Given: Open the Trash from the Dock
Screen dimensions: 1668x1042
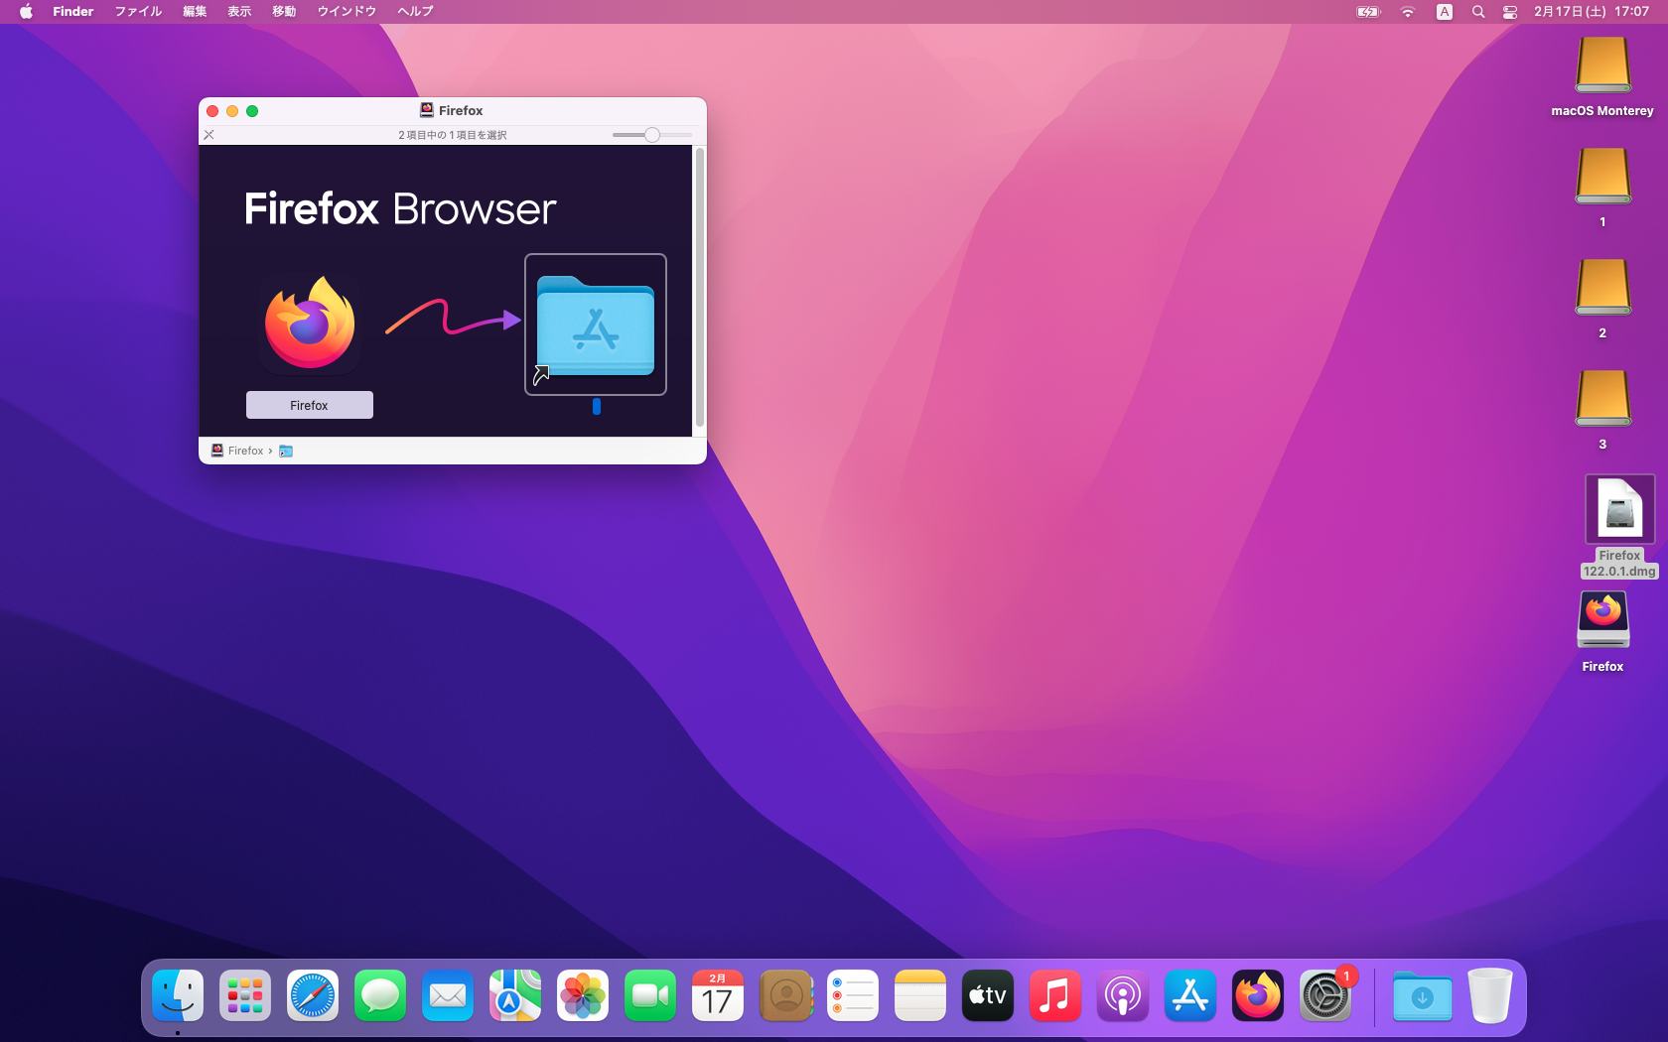Looking at the screenshot, I should [1489, 995].
